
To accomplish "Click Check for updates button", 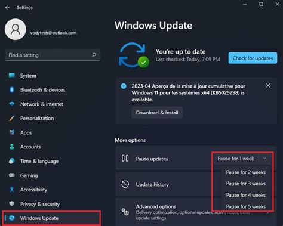I will click(253, 58).
